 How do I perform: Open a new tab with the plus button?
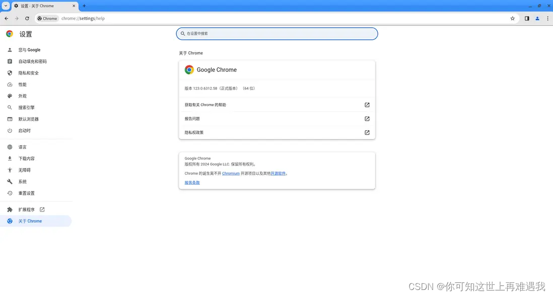coord(84,6)
